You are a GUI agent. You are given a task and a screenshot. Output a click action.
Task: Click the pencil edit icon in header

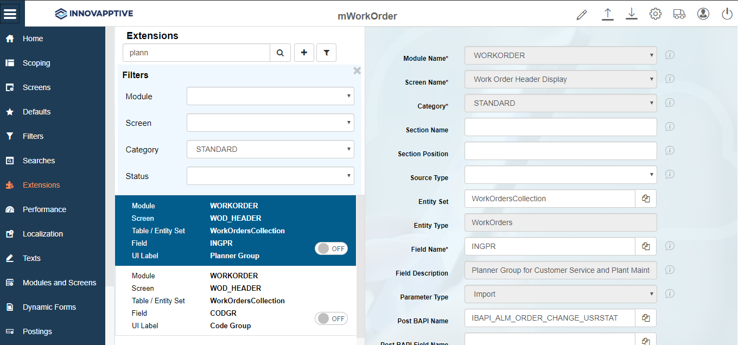[x=582, y=15]
